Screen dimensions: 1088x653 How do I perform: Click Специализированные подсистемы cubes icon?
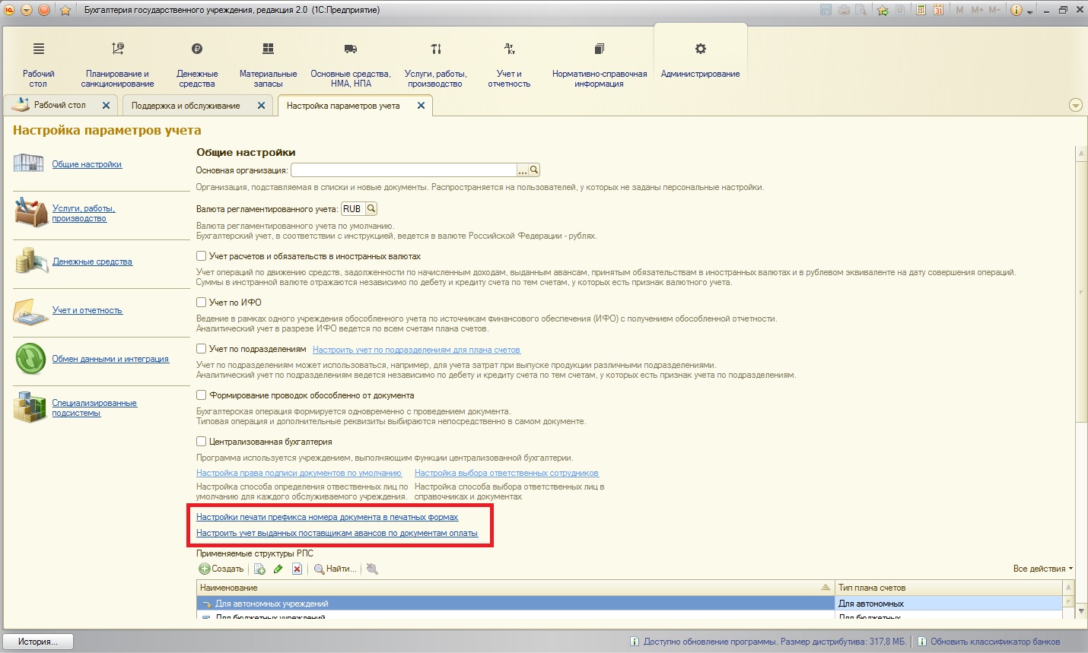coord(30,407)
